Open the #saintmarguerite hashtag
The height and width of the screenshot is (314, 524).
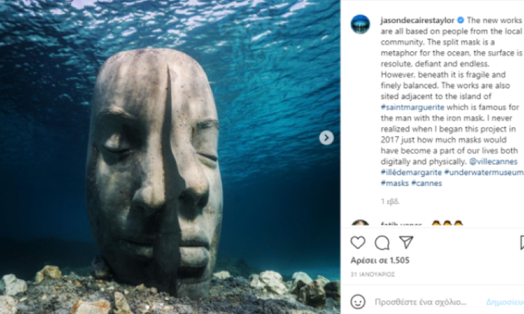(x=412, y=107)
